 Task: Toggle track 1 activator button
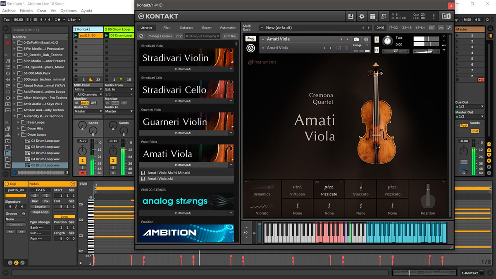83,160
